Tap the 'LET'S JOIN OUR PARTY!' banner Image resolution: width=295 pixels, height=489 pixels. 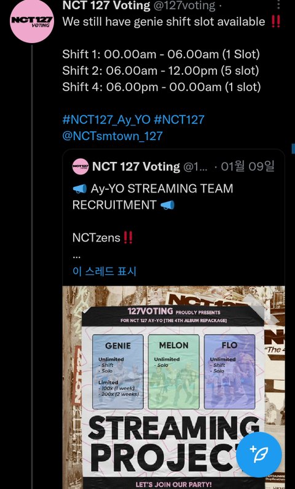[x=173, y=485]
